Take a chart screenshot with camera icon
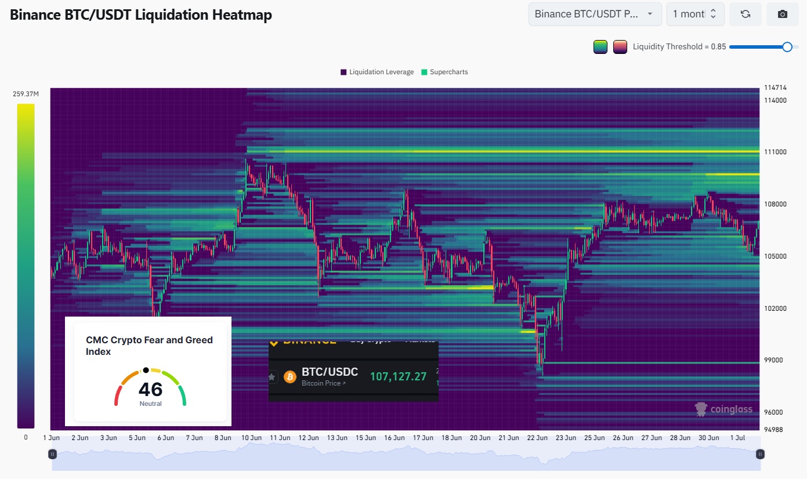The height and width of the screenshot is (483, 807). pyautogui.click(x=783, y=14)
